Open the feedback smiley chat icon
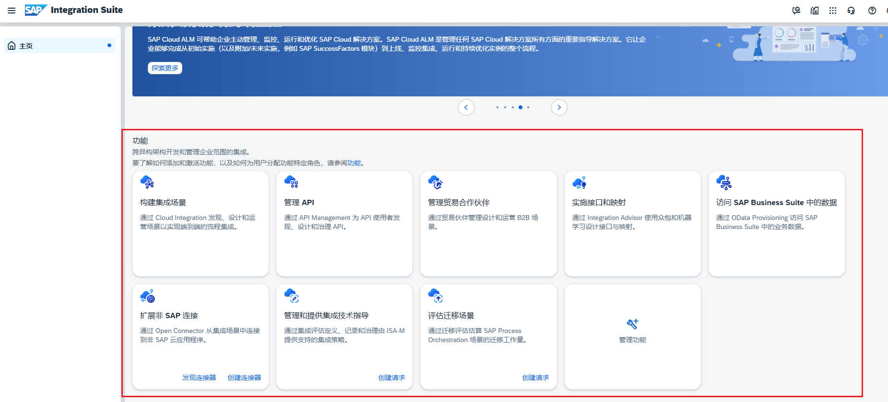 point(796,11)
